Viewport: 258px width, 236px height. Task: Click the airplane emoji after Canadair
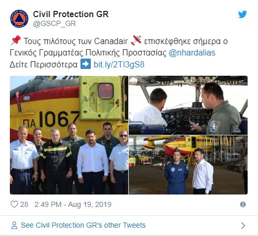[x=136, y=40]
